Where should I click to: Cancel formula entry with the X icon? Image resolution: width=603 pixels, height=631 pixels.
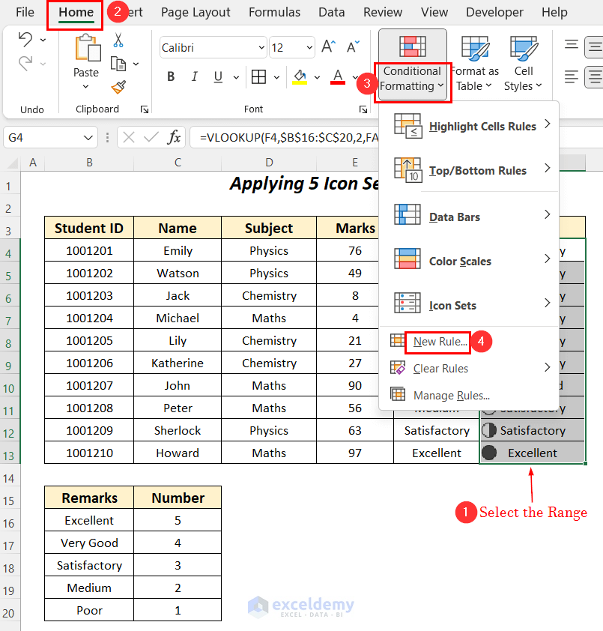click(129, 138)
